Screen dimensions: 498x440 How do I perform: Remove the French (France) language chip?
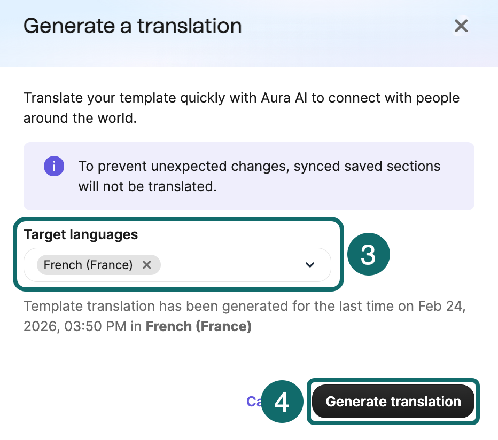pos(147,265)
